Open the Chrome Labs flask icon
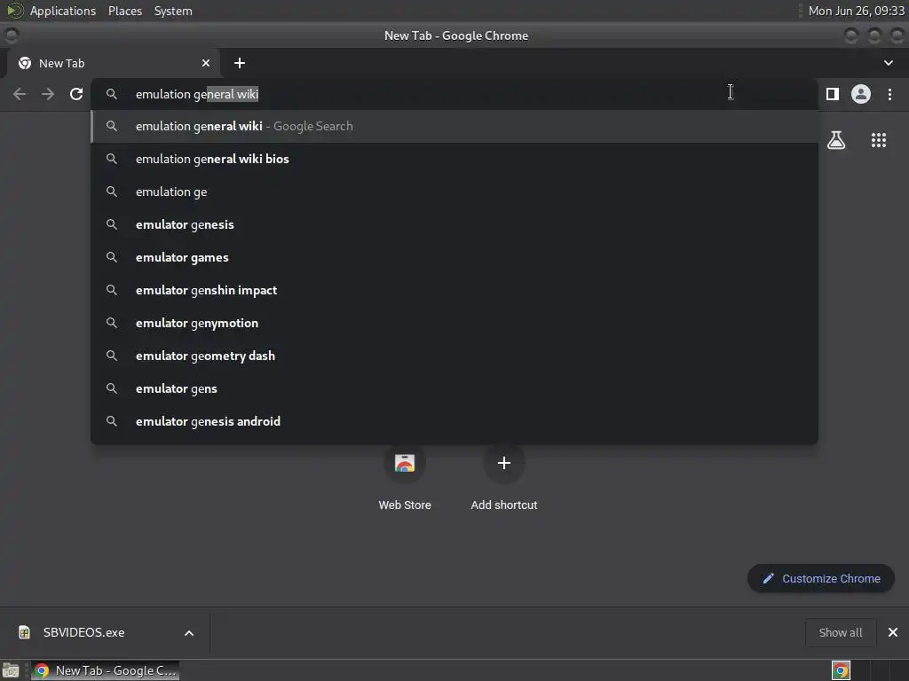The image size is (909, 681). click(836, 140)
